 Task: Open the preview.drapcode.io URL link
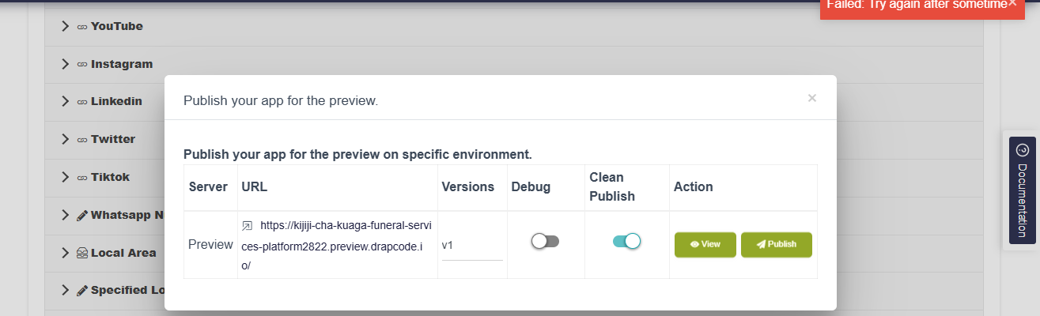coord(340,245)
